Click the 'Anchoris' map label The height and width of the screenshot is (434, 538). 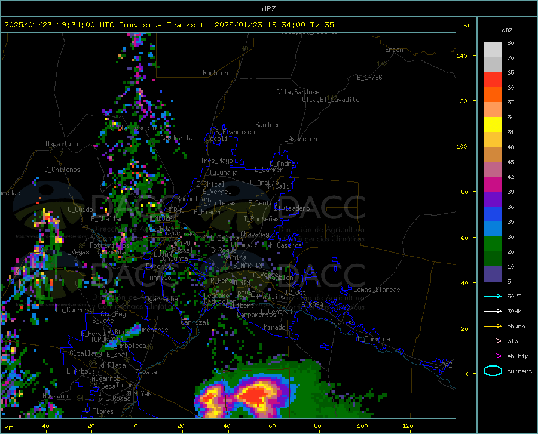[x=154, y=330]
